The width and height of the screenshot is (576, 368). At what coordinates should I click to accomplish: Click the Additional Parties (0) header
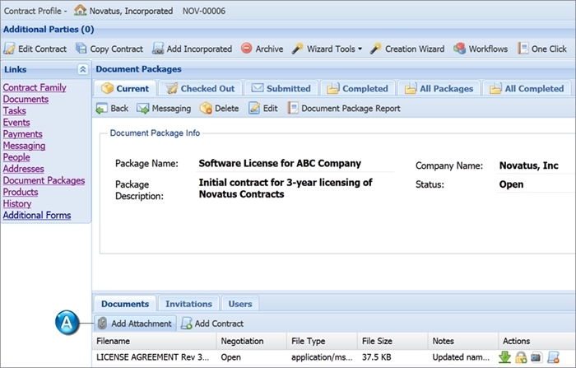pos(49,30)
